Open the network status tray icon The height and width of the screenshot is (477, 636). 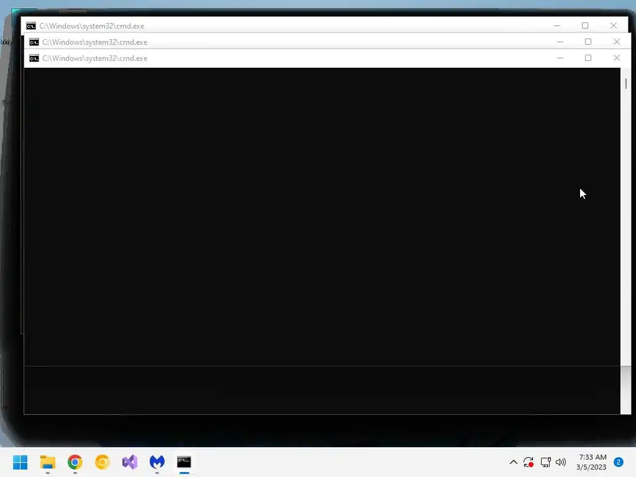coord(545,462)
